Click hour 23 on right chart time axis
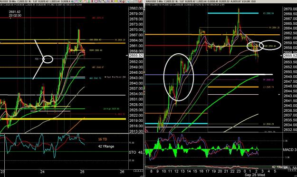The image size is (297, 177). (x=239, y=171)
